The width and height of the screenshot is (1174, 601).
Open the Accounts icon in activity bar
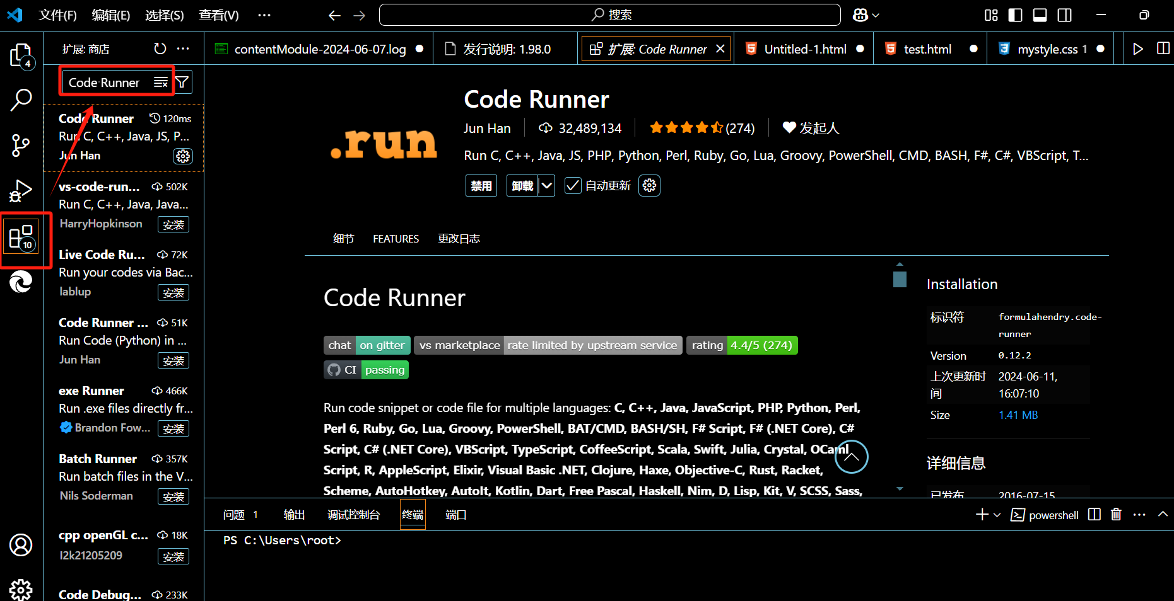[x=21, y=545]
